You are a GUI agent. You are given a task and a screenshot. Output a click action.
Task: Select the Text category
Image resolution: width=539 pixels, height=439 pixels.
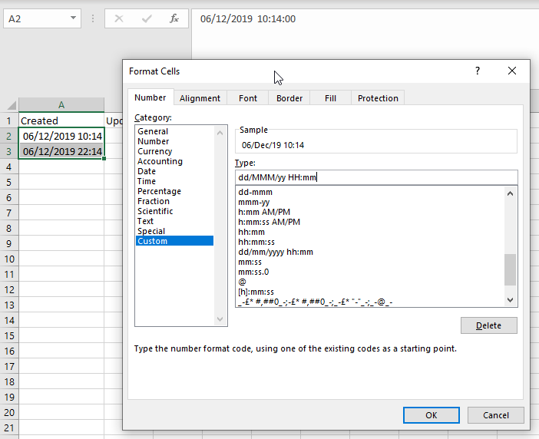pos(174,221)
